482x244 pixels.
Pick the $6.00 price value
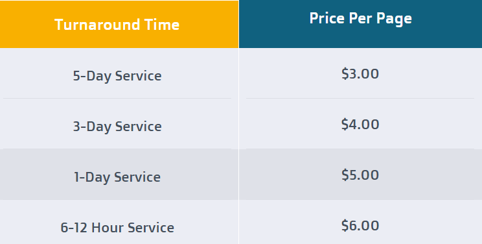(360, 226)
